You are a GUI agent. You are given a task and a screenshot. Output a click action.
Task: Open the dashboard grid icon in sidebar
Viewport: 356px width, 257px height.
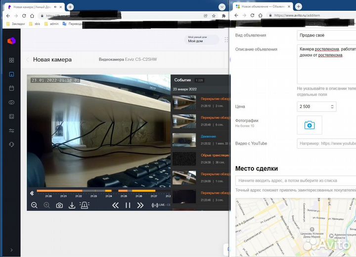(11, 60)
